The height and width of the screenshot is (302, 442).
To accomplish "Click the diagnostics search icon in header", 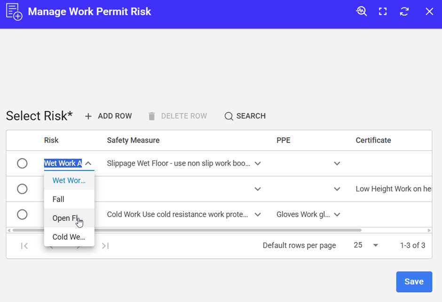I will (x=361, y=12).
